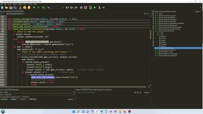Open the Source menu
Image resolution: width=203 pixels, height=114 pixels.
click(10, 4)
